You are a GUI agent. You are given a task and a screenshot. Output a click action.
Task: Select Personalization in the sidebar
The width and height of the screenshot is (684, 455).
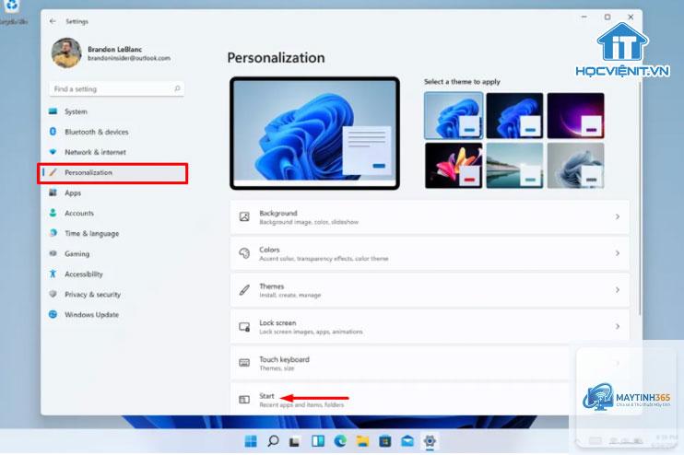(x=113, y=173)
